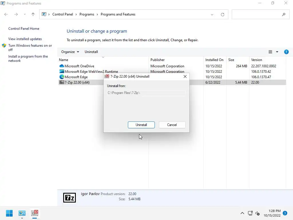Open Turn Windows features on or off
The image size is (293, 220).
tap(30, 48)
